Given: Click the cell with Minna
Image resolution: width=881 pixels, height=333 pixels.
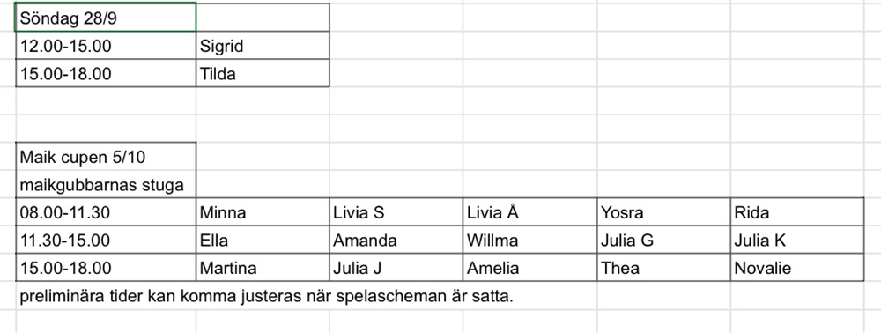Looking at the screenshot, I should click(x=263, y=211).
